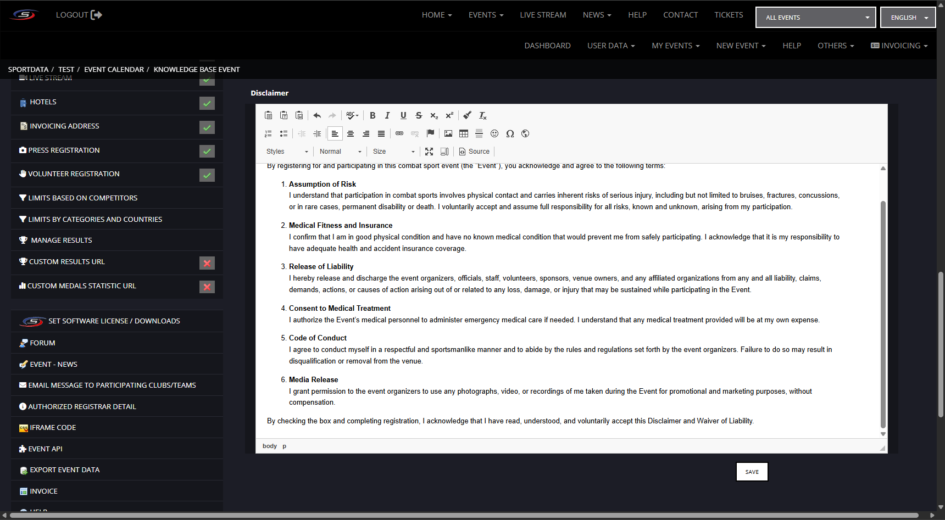
Task: Open the NEWS menu
Action: tap(597, 15)
